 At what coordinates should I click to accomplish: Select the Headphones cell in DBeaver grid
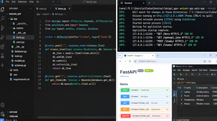click(x=189, y=100)
